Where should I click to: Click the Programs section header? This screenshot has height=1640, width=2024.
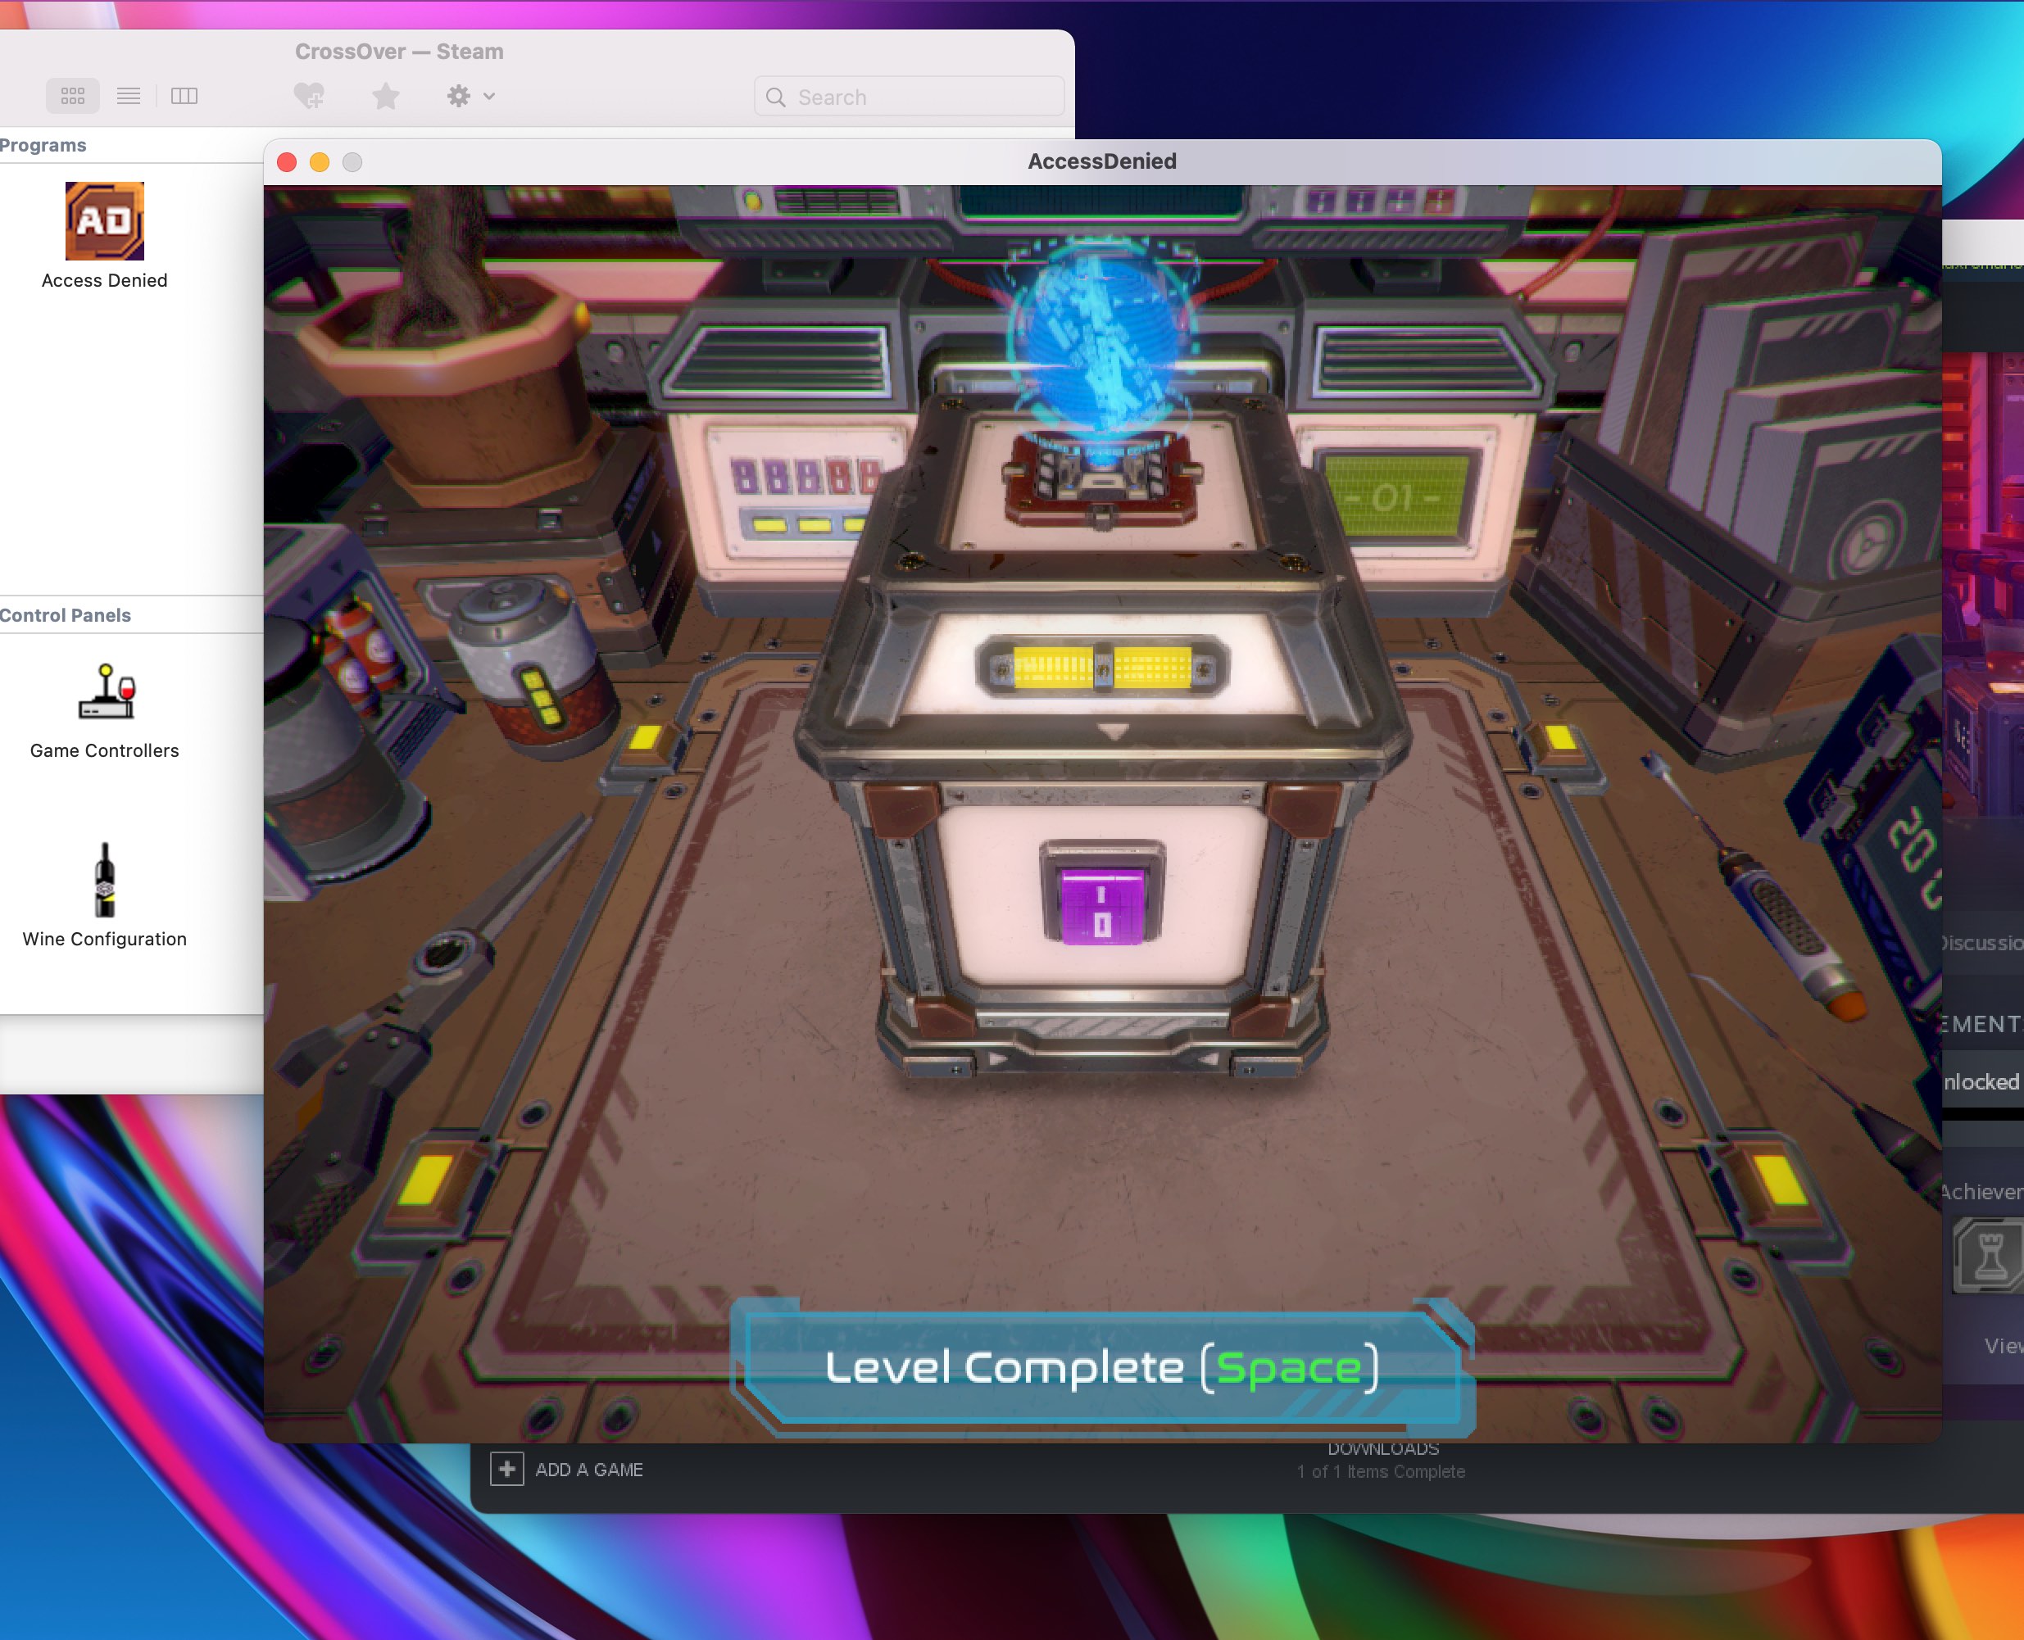coord(43,146)
